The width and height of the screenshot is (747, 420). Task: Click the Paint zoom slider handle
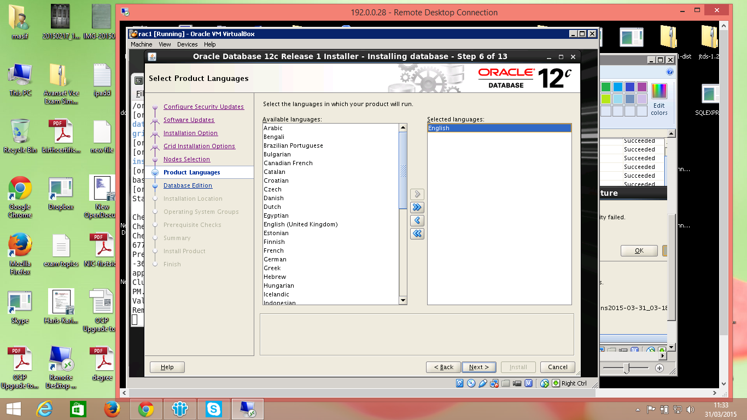pos(627,369)
